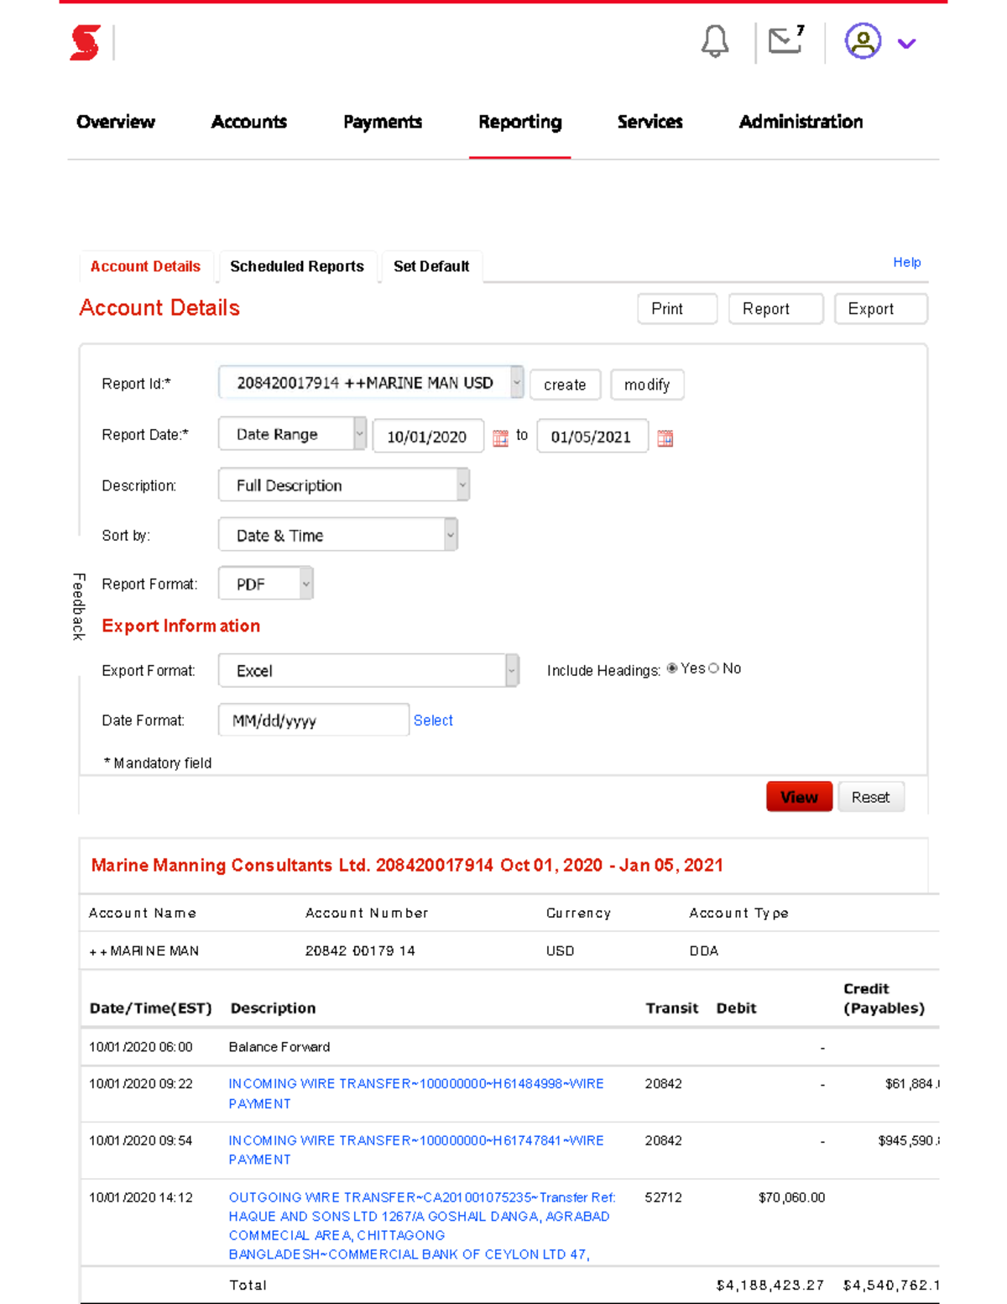
Task: Open the calendar picker for the start date
Action: point(500,437)
